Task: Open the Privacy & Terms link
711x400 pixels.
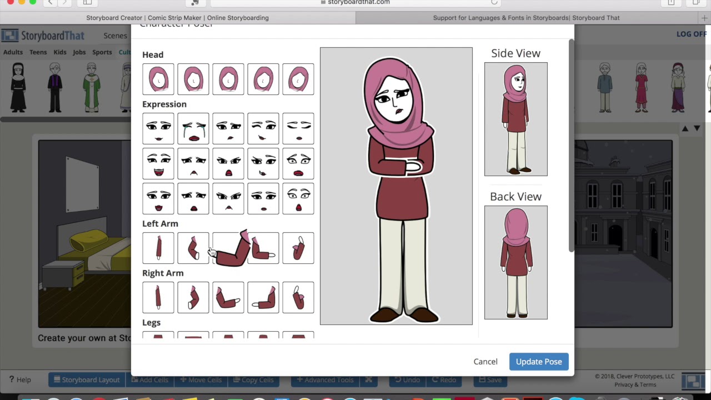Action: click(635, 384)
